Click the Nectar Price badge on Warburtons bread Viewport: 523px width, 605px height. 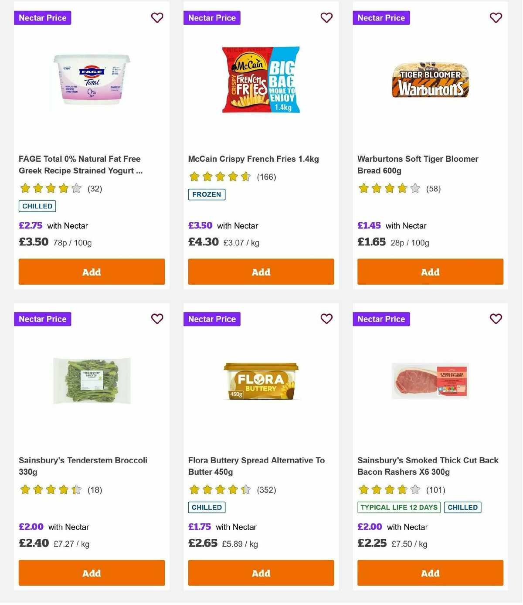point(381,18)
